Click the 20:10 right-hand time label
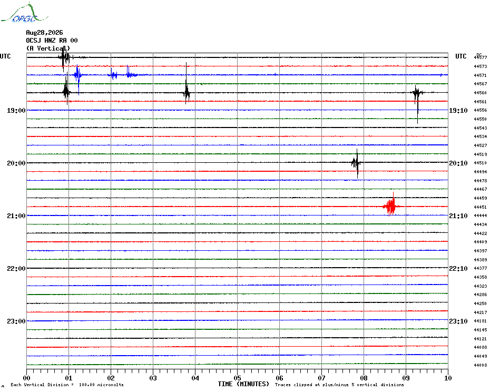 [458, 163]
